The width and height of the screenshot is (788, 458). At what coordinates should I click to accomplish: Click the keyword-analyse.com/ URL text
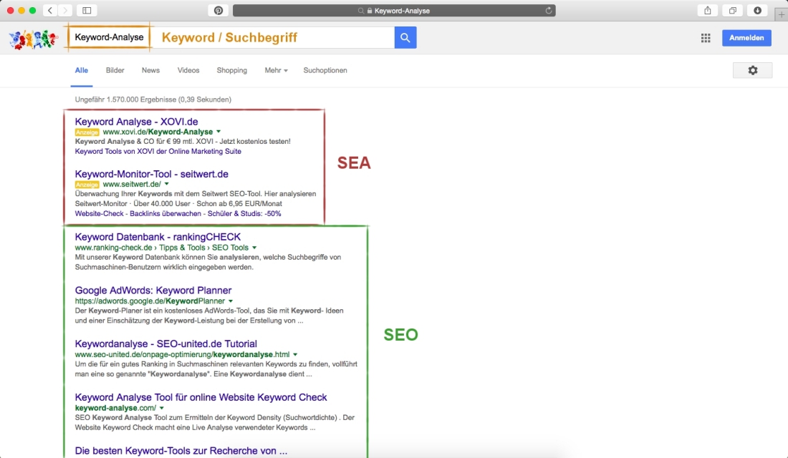[115, 408]
